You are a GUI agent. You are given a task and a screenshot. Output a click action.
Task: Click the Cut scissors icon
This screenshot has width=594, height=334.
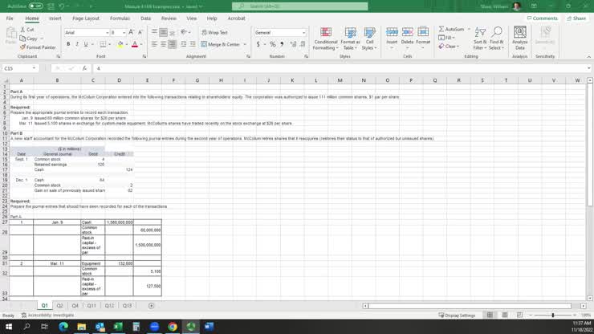22,30
